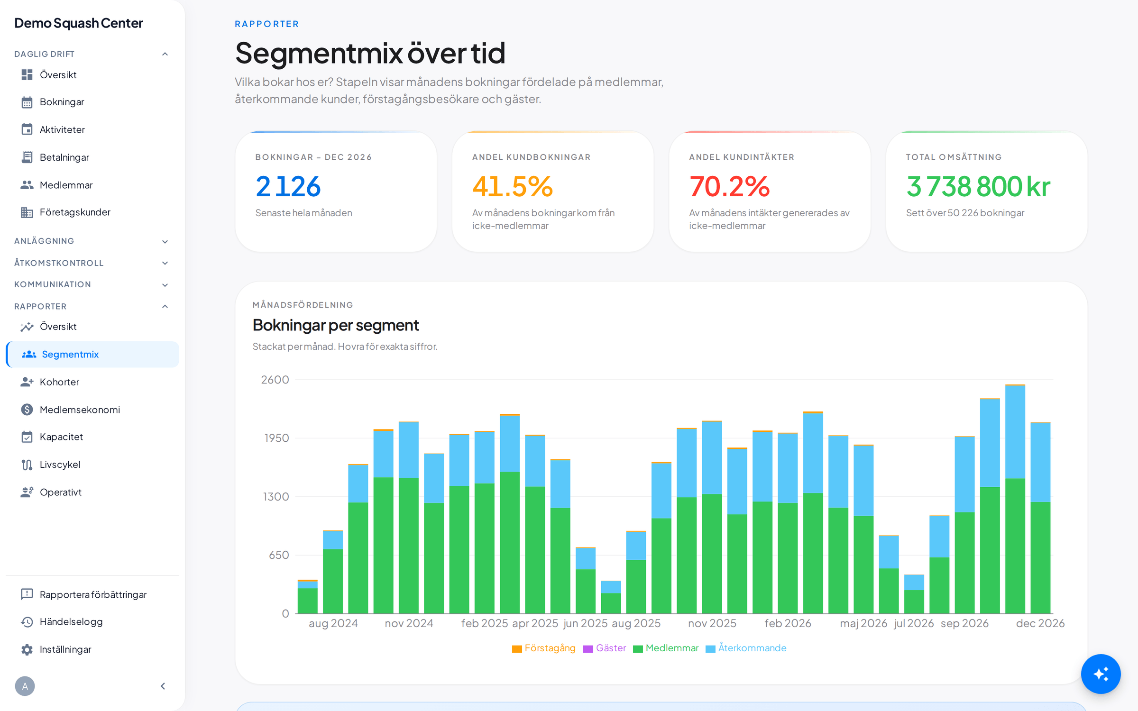The image size is (1138, 711).
Task: Click the Andel kundbokningar card
Action: point(553,191)
